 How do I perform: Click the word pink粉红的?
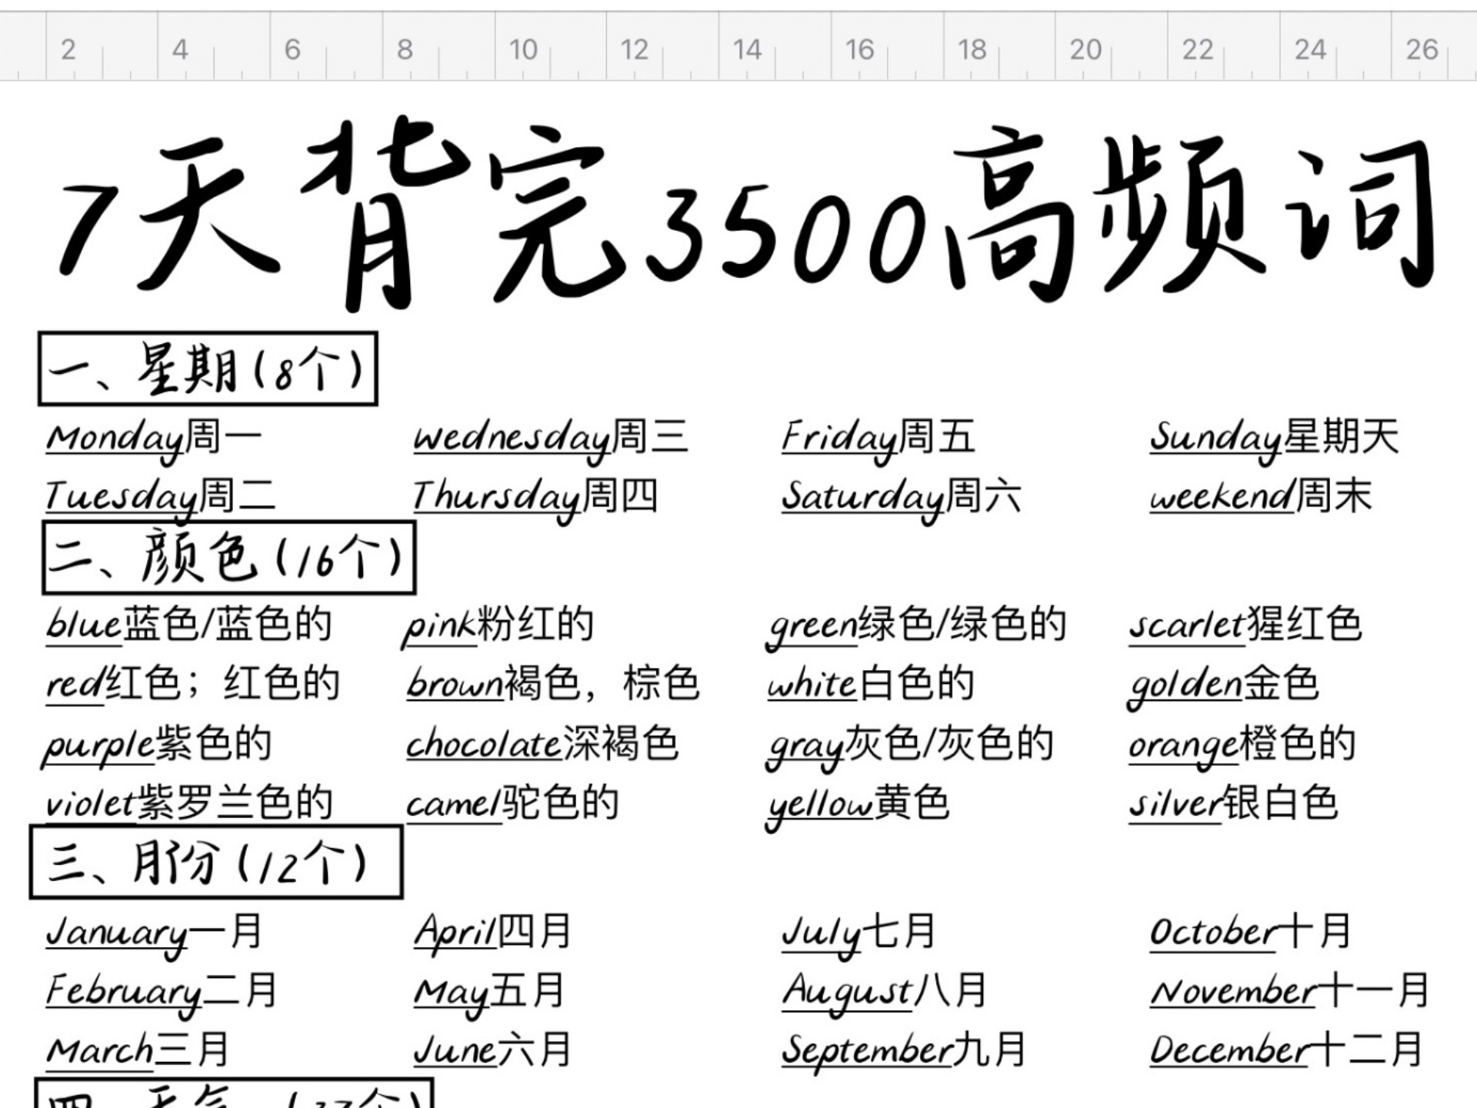click(x=498, y=626)
